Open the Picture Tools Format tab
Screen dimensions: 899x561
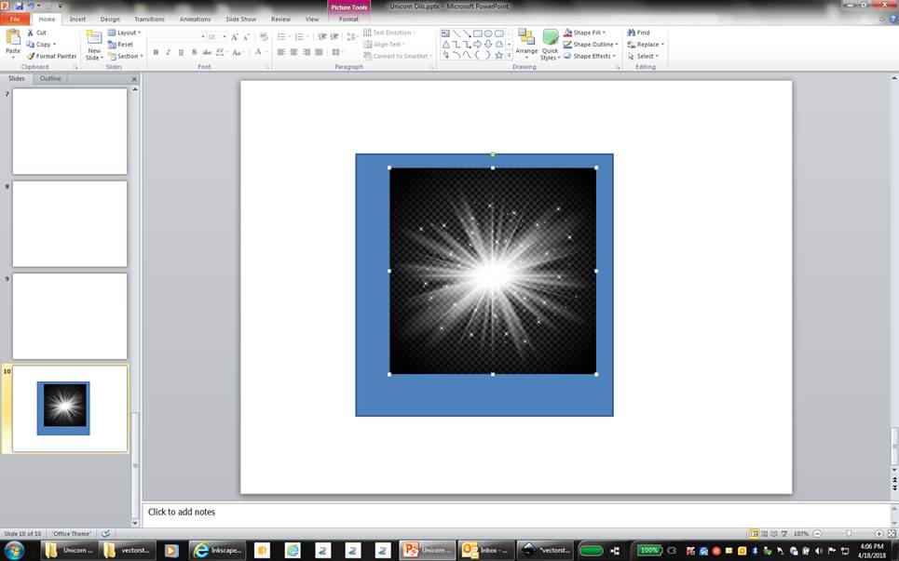[348, 19]
